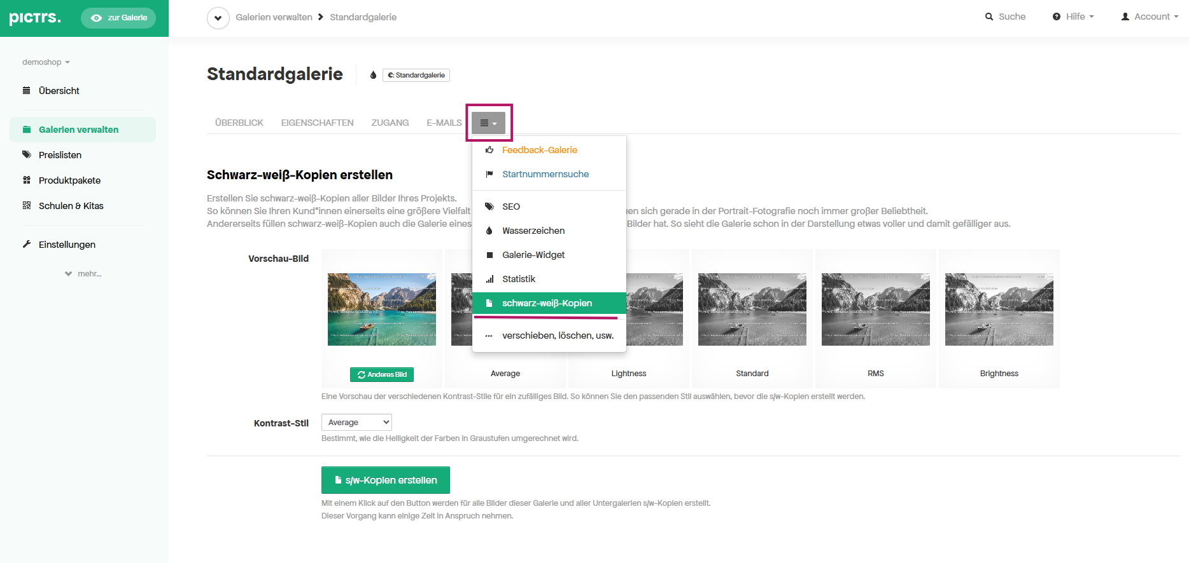
Task: Click the Einstellungen wrench icon
Action: (27, 244)
